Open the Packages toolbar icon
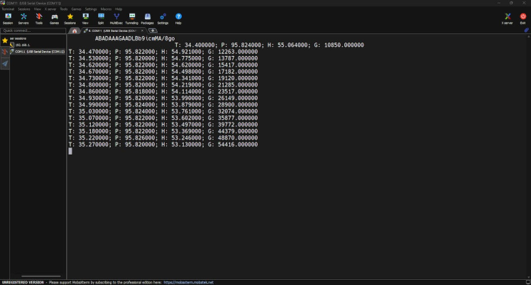Image resolution: width=531 pixels, height=285 pixels. [148, 18]
